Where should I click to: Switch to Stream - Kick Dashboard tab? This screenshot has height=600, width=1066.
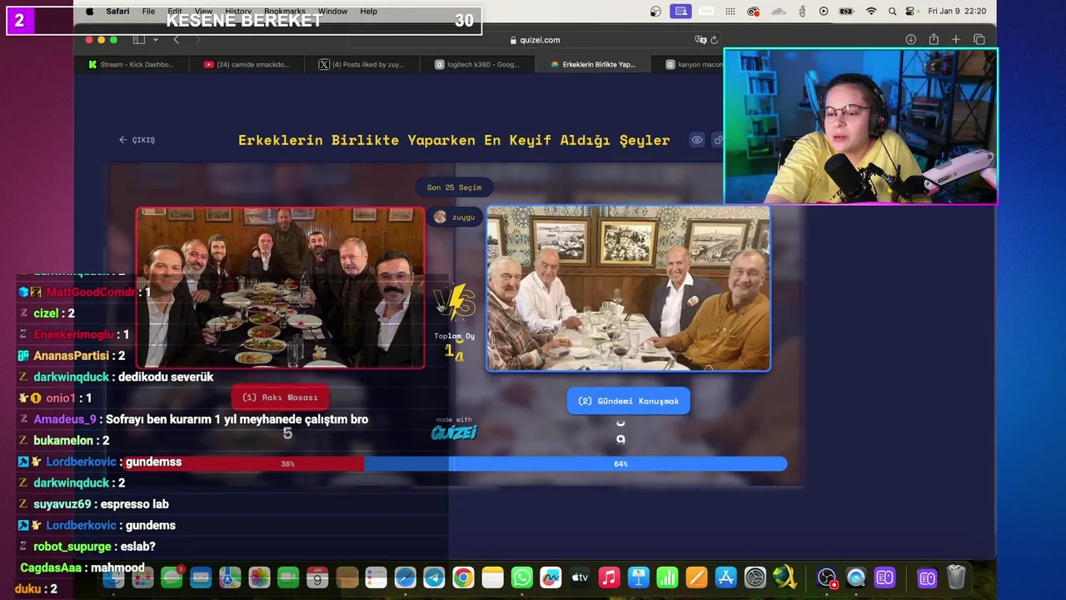coord(131,64)
